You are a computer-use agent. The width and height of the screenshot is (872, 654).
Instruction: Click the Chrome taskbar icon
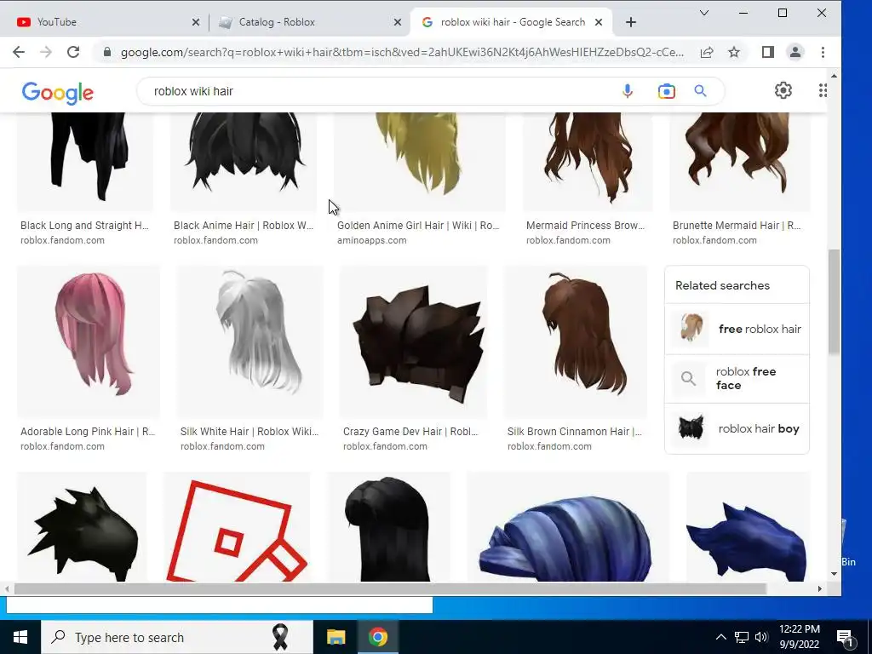click(377, 637)
